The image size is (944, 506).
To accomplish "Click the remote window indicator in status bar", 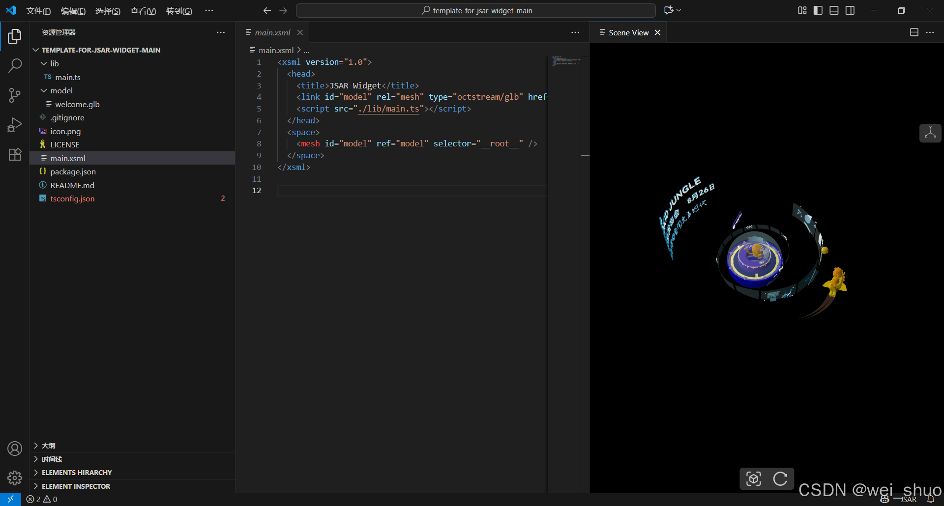I will (10, 499).
